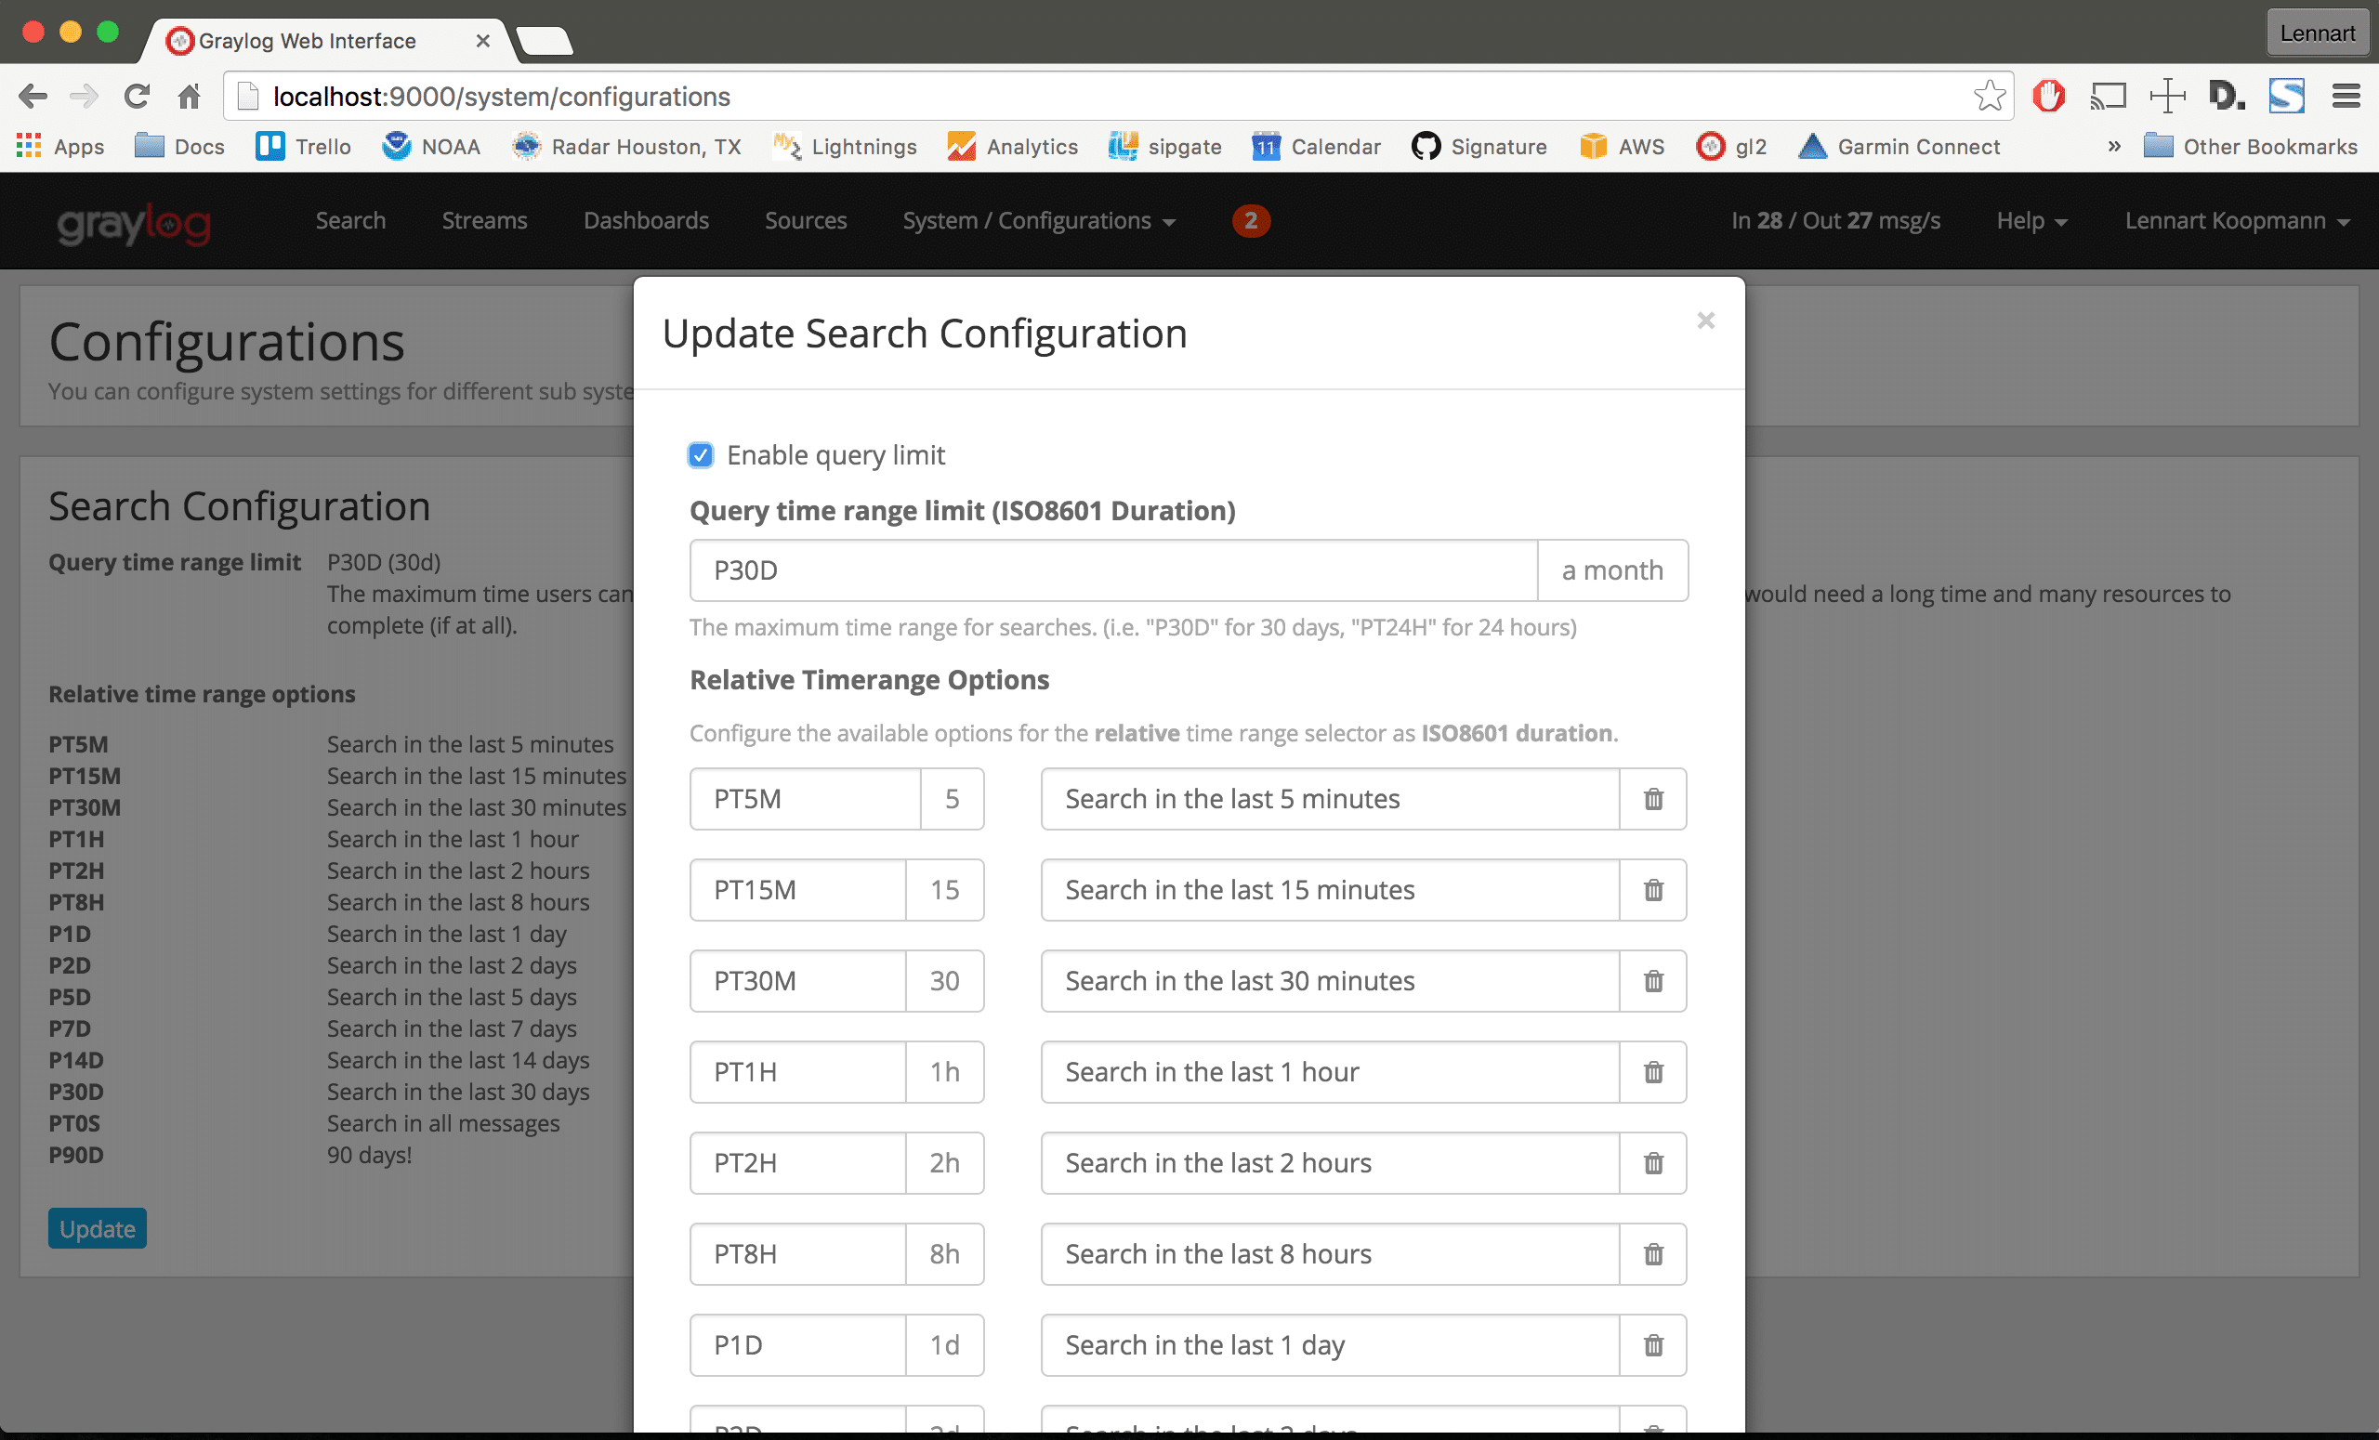
Task: Delete the P1D timerange option
Action: pos(1653,1344)
